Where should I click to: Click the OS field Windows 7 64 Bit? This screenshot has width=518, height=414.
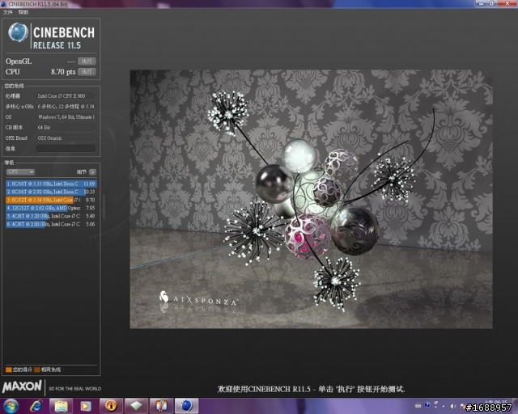66,117
